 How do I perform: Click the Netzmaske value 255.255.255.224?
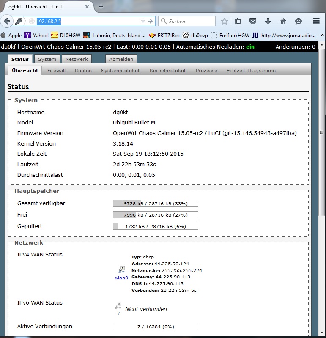click(x=182, y=270)
